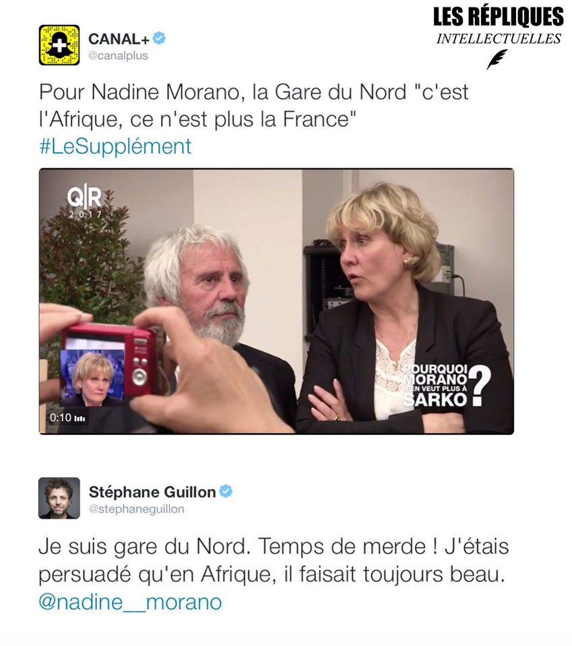This screenshot has width=572, height=646.
Task: Click the red camera in video
Action: click(x=109, y=361)
